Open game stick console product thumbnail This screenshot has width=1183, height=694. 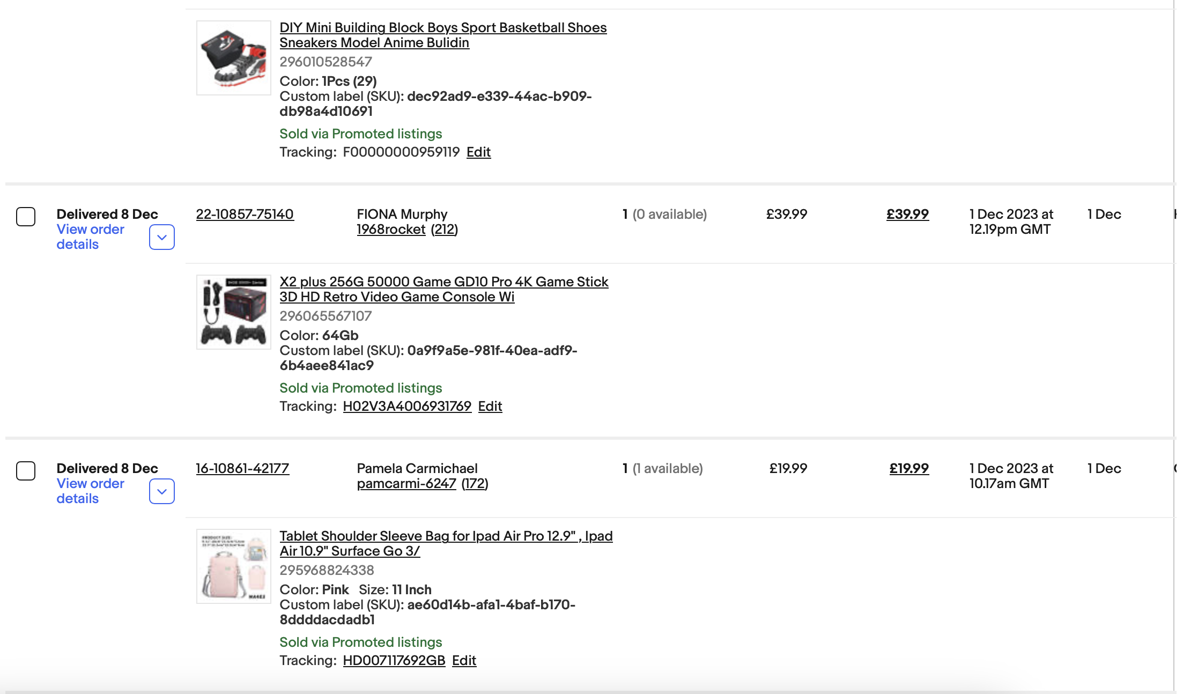(234, 312)
